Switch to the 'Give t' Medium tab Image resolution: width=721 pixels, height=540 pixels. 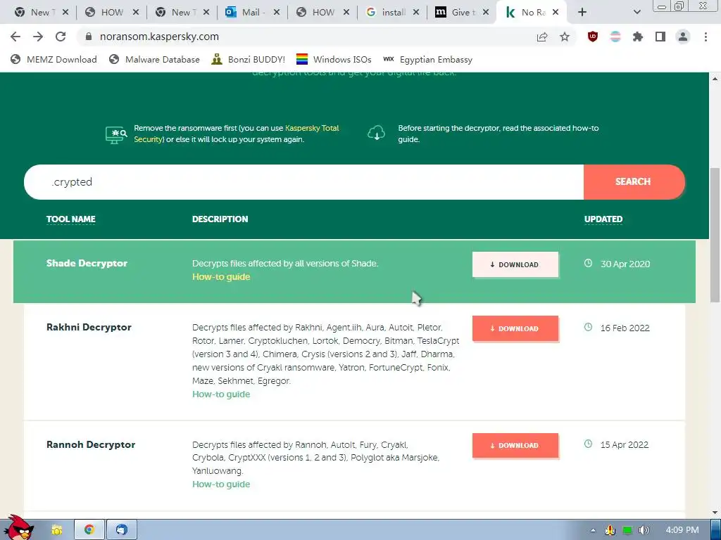pyautogui.click(x=462, y=13)
